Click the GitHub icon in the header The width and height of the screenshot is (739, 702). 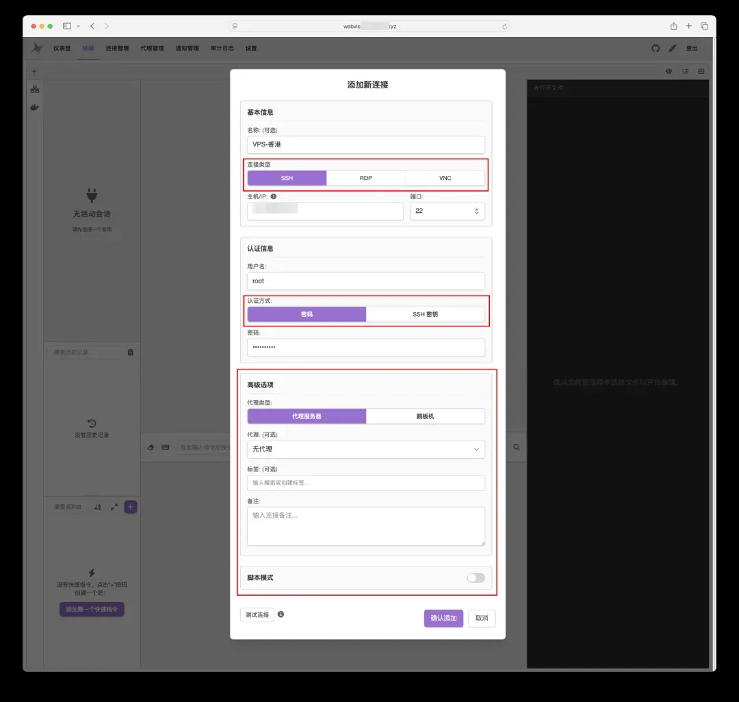[x=656, y=49]
